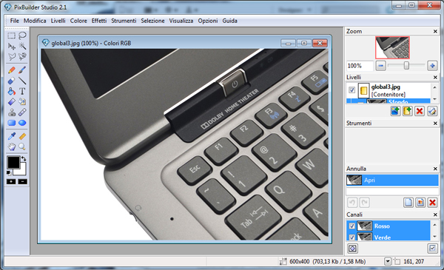The image size is (444, 270).
Task: Select the Apri entry in Annulla history
Action: [392, 180]
